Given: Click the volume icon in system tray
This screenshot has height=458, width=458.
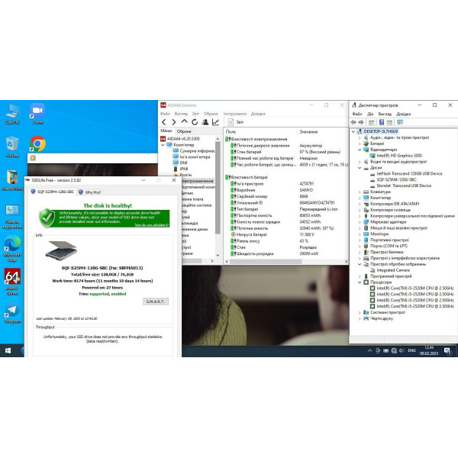Looking at the screenshot, I should click(402, 350).
